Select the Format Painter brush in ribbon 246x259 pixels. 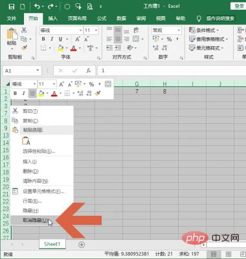pyautogui.click(x=24, y=48)
